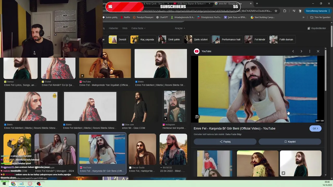Click the preview panel's vertical scrollbar
Viewport: 333px width, 187px height.
pos(326,70)
